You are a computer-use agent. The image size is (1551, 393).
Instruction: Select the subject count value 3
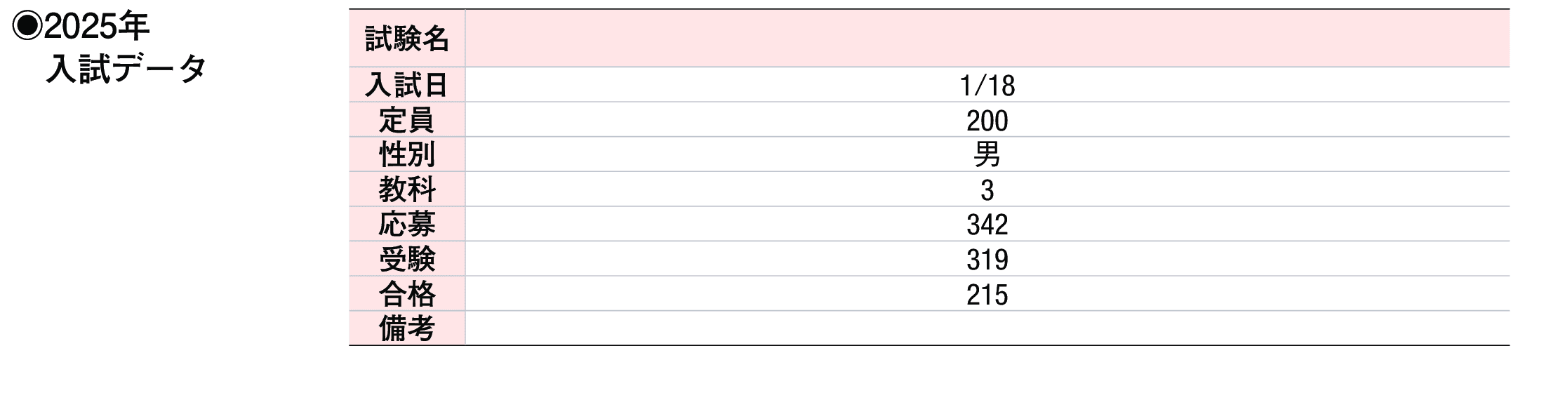click(x=987, y=190)
